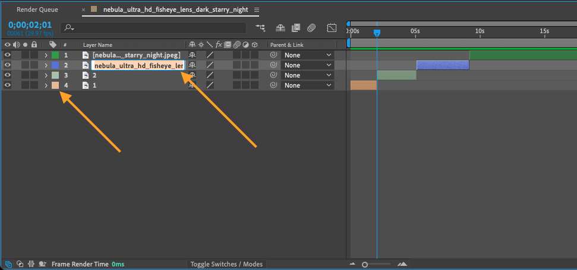Click the Solo dot column header icon
The image size is (577, 270).
point(25,45)
